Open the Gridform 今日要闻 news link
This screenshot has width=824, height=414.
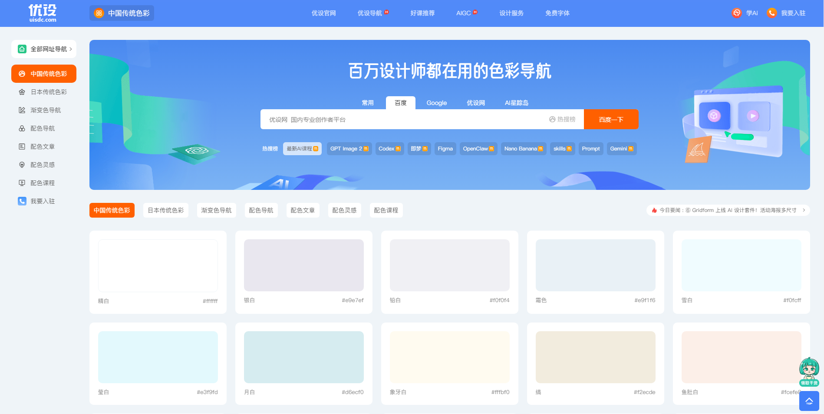pyautogui.click(x=741, y=210)
